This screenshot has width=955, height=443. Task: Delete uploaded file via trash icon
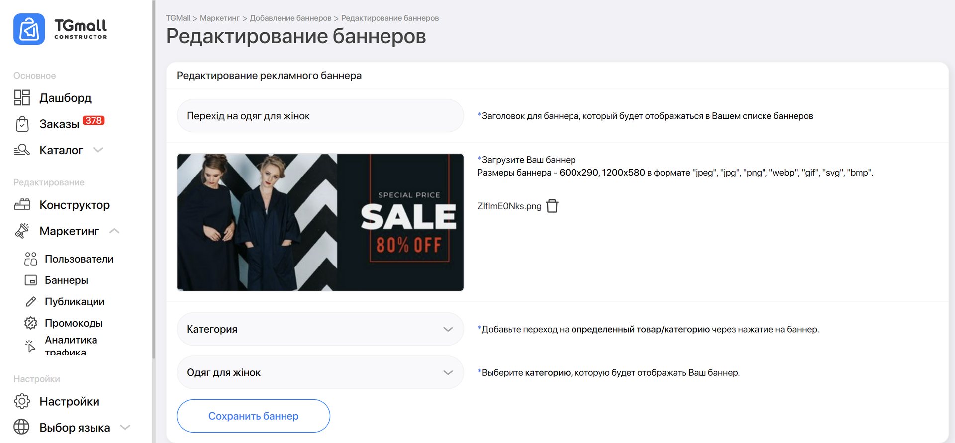coord(552,206)
